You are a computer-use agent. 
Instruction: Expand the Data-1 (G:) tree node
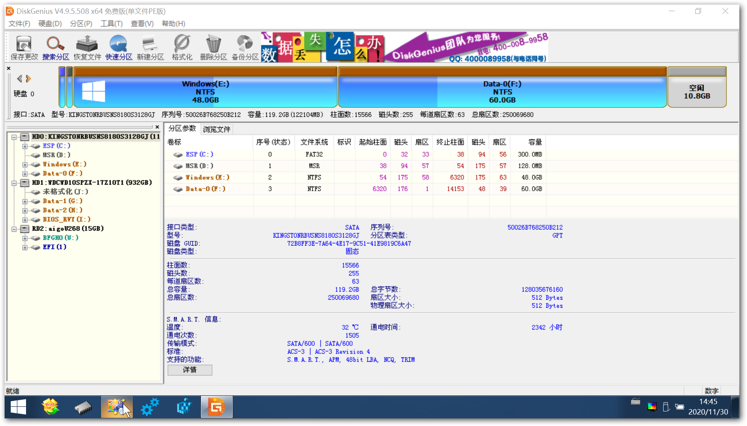point(25,201)
